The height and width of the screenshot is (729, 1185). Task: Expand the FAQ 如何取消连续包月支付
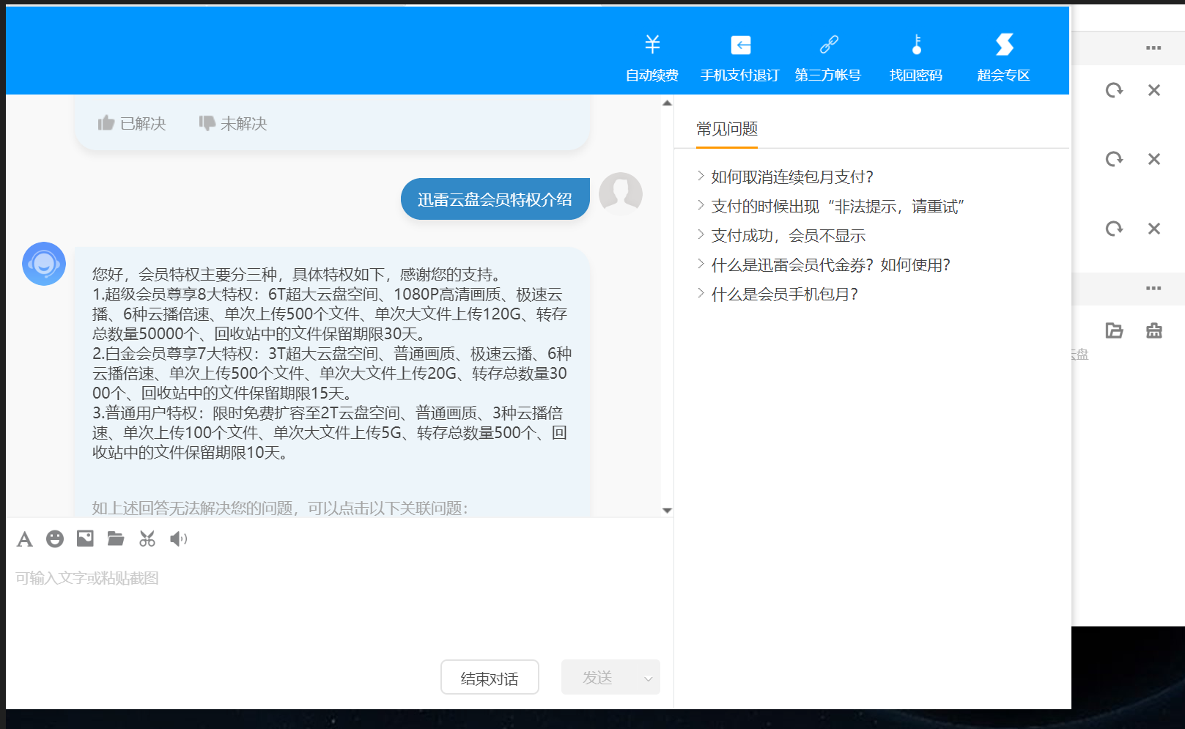pyautogui.click(x=790, y=177)
